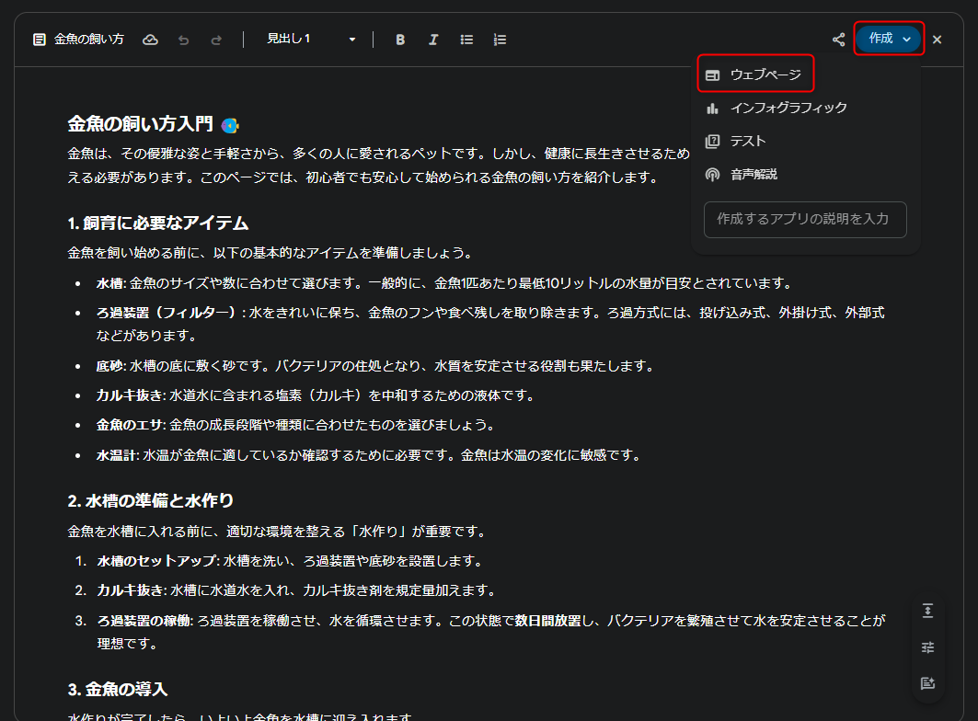Click the document icon beside 金魚の飼い方
The height and width of the screenshot is (721, 978).
[x=40, y=40]
